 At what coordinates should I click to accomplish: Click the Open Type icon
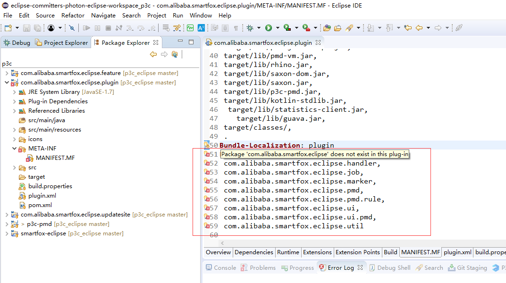point(327,28)
